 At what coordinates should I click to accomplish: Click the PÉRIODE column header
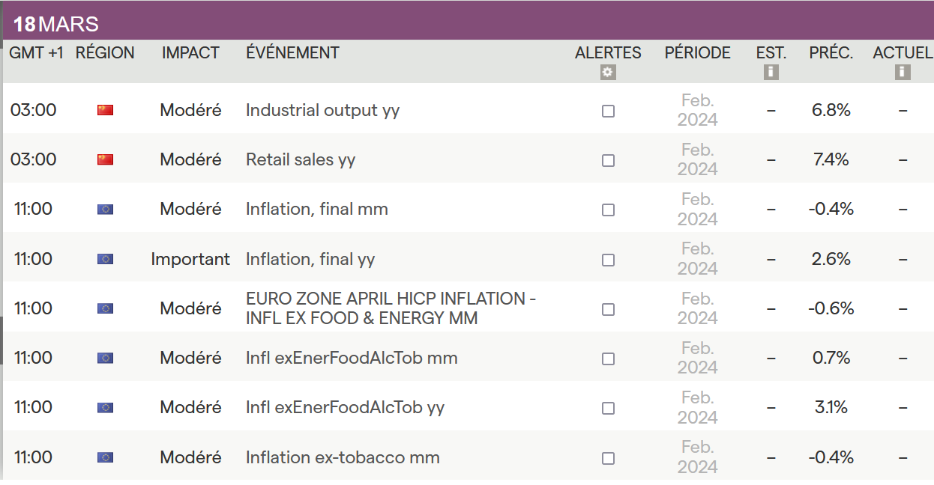pyautogui.click(x=697, y=53)
